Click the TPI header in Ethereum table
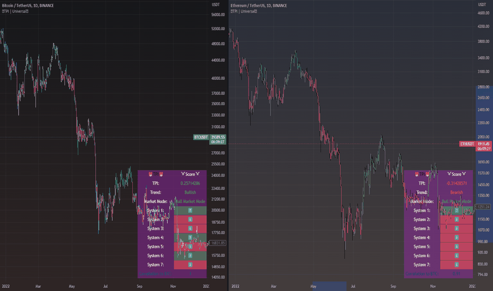Viewport: 493px width, 291px height. 422,174
